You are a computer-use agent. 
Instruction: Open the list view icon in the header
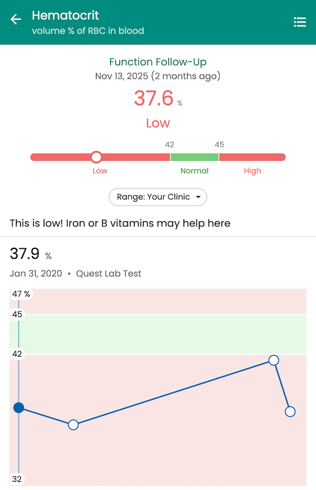[x=300, y=22]
